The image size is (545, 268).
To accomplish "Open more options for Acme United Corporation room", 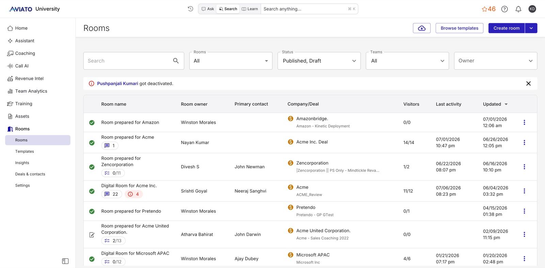I will pyautogui.click(x=524, y=234).
